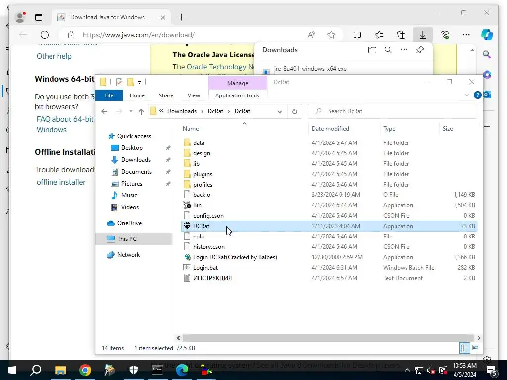
Task: Open Browser essentials heart icon
Action: click(x=445, y=35)
